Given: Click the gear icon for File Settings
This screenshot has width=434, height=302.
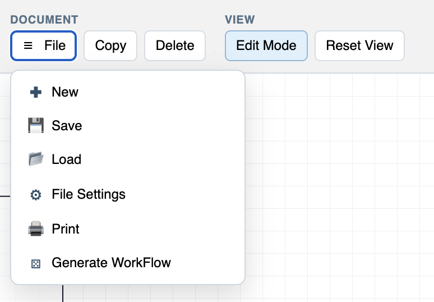Looking at the screenshot, I should click(x=36, y=195).
